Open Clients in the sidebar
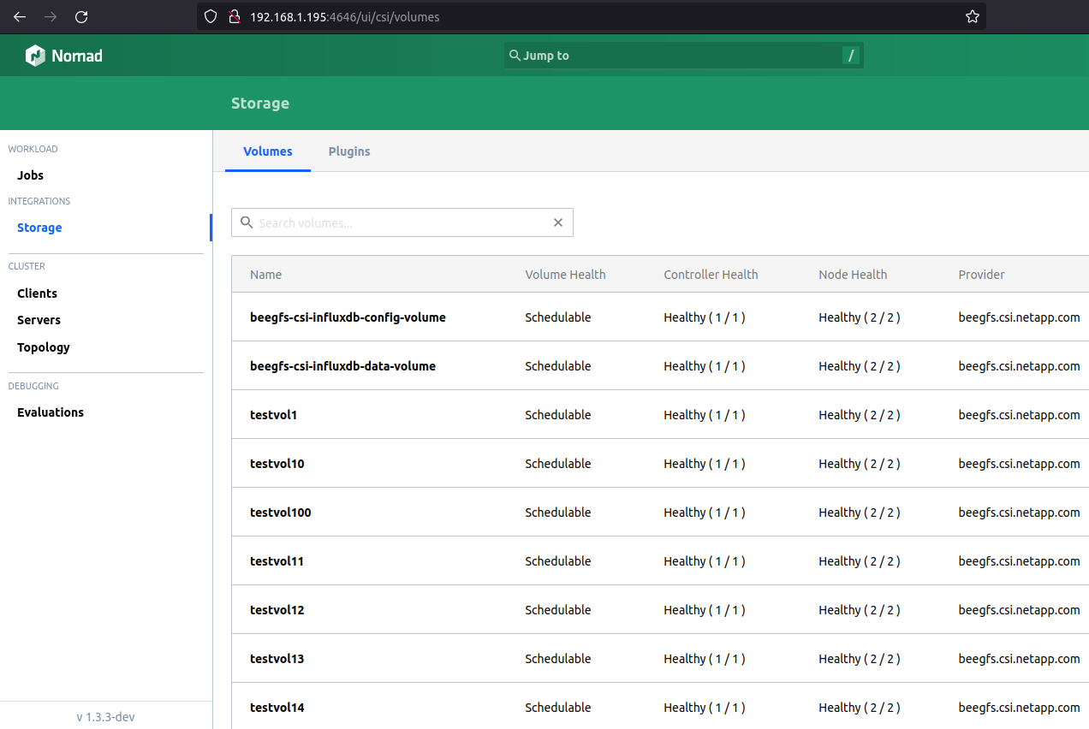 click(x=38, y=293)
